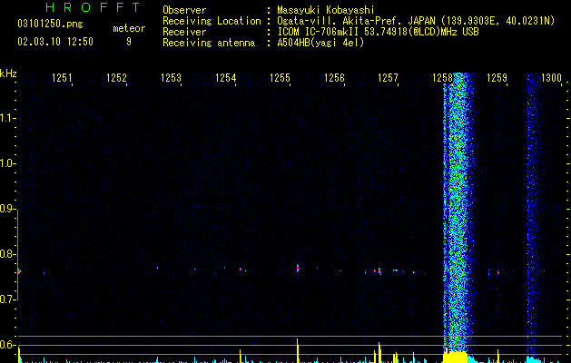Click the 1.0 kHz axis tick
The width and height of the screenshot is (571, 363).
point(7,163)
